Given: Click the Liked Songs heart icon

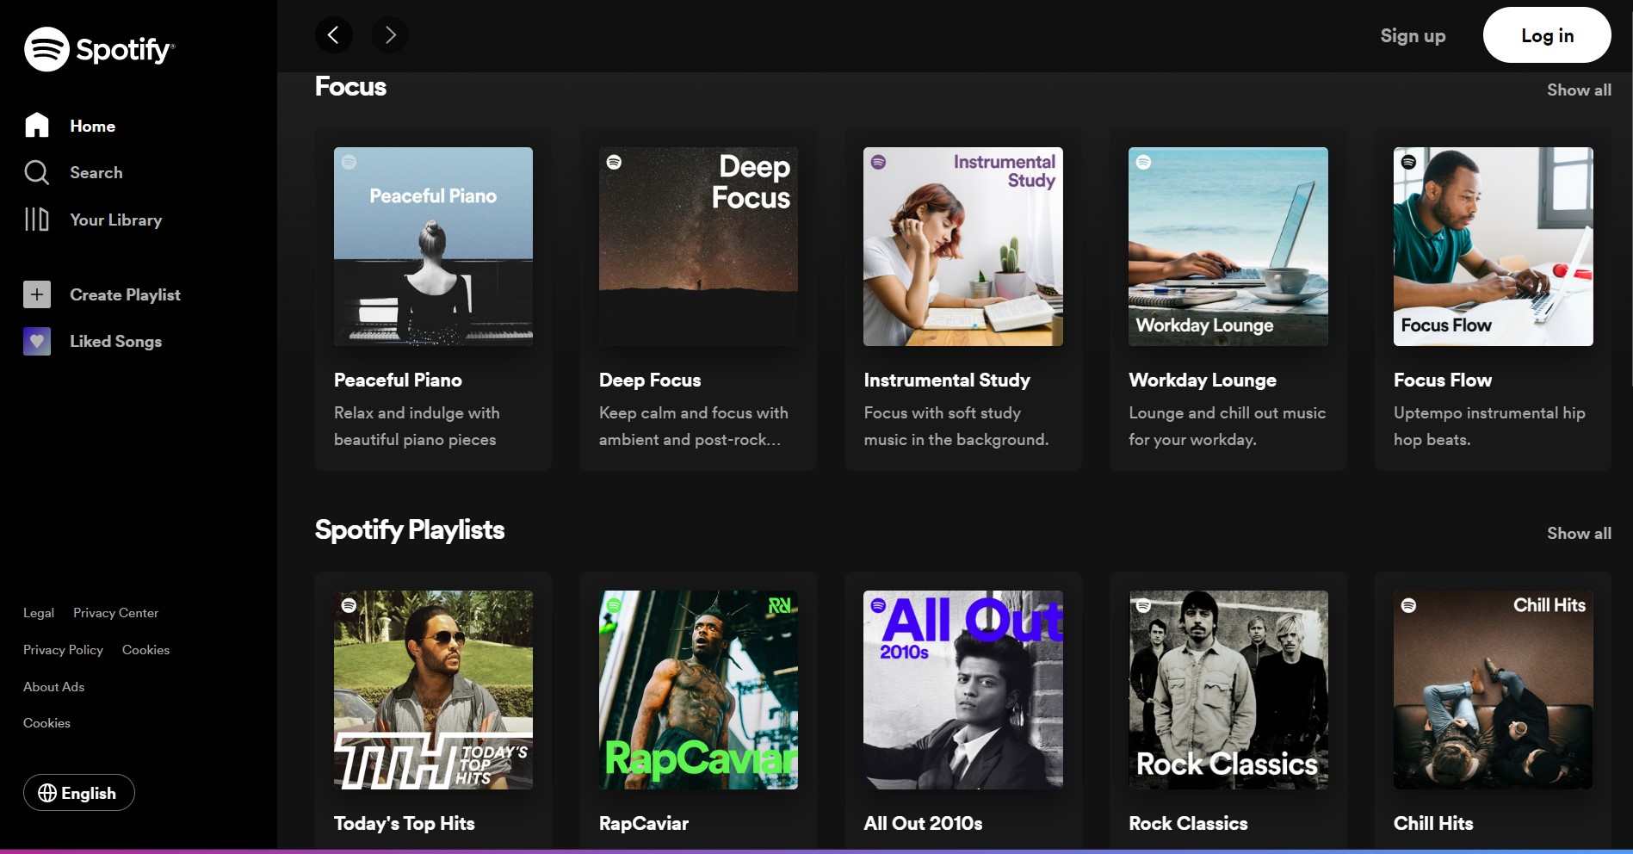Looking at the screenshot, I should coord(37,342).
